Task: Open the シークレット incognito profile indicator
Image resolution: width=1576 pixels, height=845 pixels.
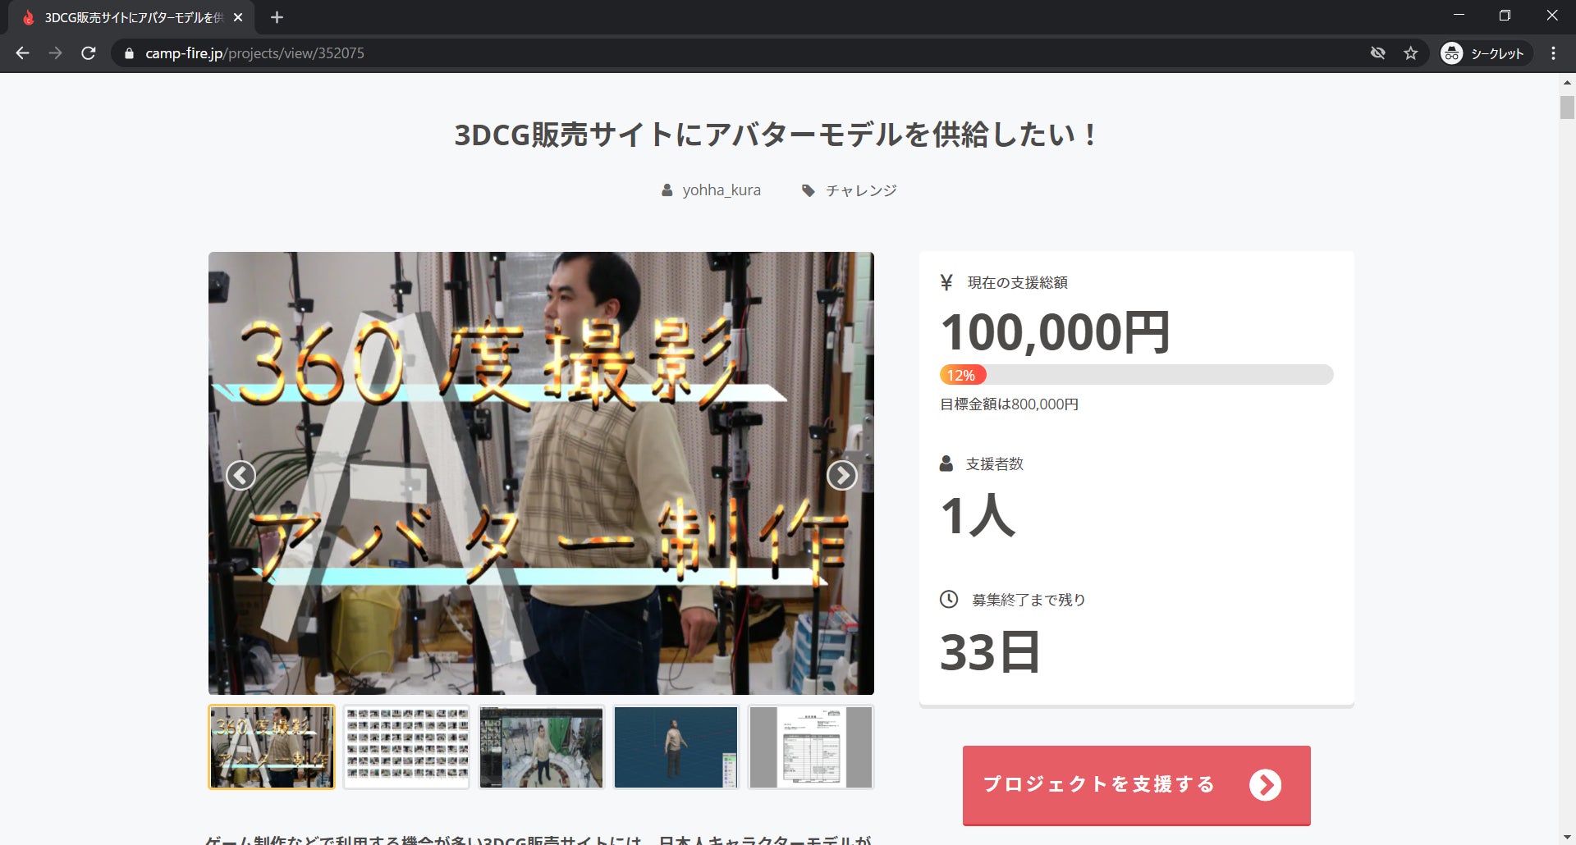Action: [x=1484, y=53]
